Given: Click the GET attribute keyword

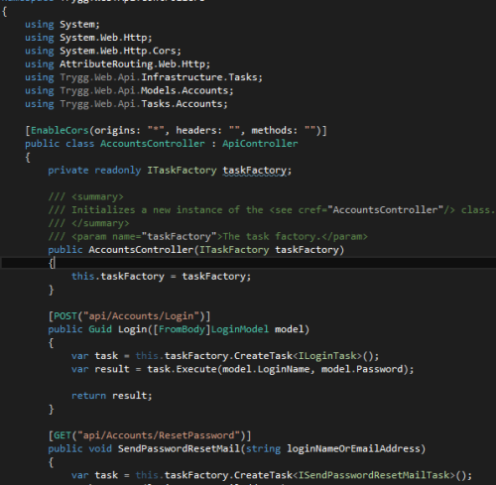Looking at the screenshot, I should click(62, 435).
